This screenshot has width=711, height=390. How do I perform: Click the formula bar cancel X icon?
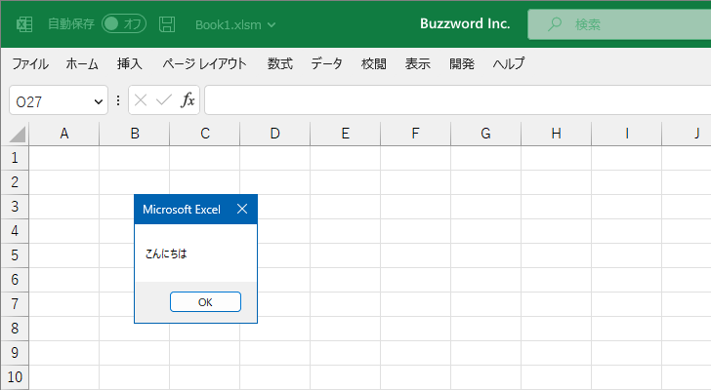142,100
